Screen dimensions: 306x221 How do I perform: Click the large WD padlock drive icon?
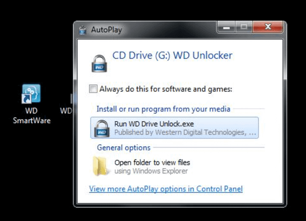(98, 62)
